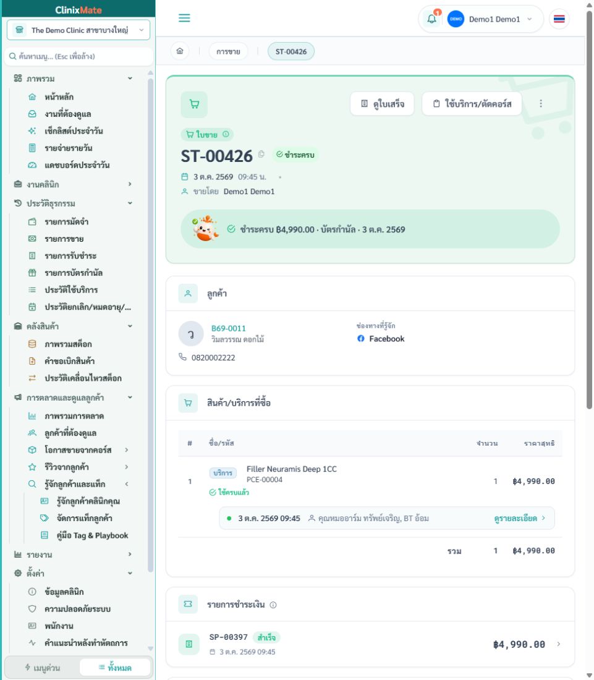594x680 pixels.
Task: Click the phone icon next to 0820002222
Action: point(182,357)
